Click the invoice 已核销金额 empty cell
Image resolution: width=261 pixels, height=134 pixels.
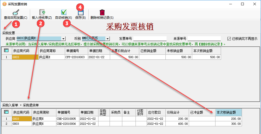pos(152,57)
